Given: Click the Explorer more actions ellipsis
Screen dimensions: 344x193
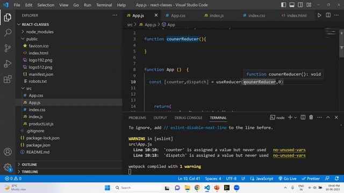Looking at the screenshot, I should [114, 15].
